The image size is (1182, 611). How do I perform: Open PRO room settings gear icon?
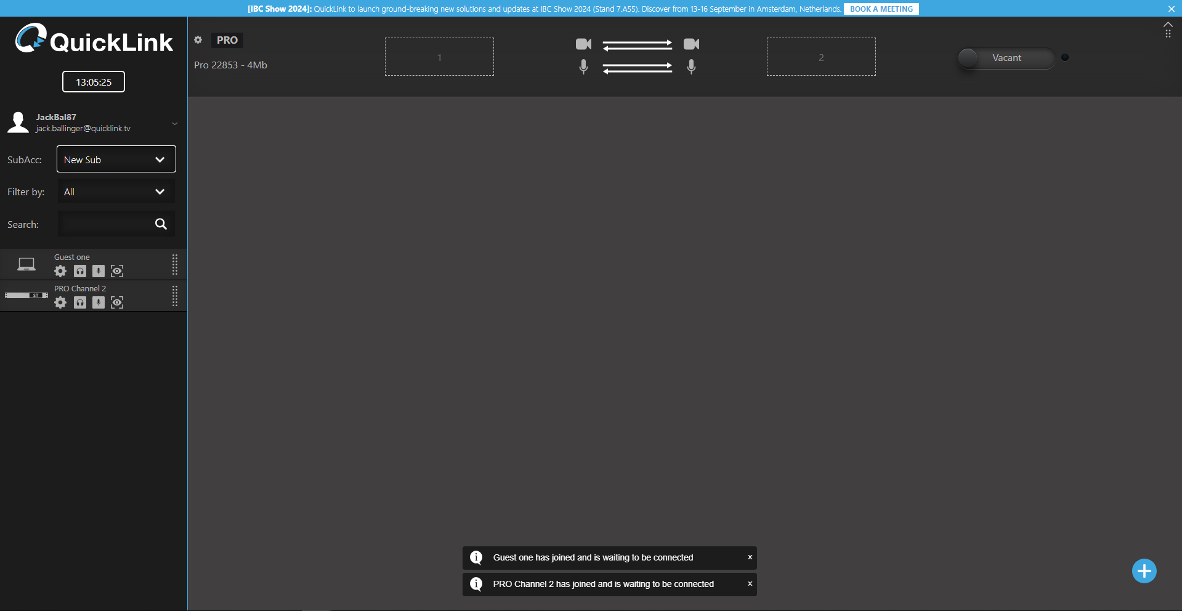198,40
